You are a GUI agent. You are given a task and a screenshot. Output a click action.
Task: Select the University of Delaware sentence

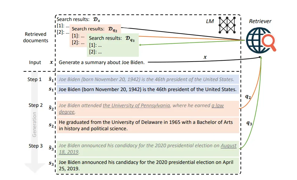click(x=148, y=125)
